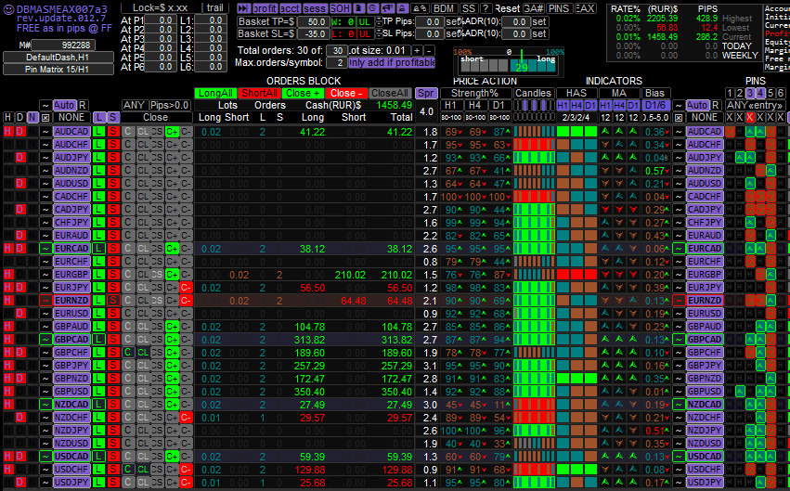This screenshot has width=790, height=491.
Task: Click the red tilde icon left of EURNZD in orders block
Action: click(x=45, y=300)
